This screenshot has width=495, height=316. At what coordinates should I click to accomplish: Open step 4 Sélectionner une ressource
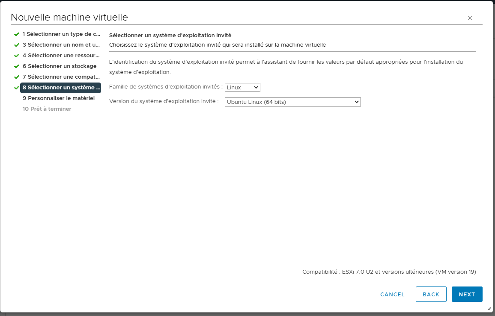click(x=61, y=56)
